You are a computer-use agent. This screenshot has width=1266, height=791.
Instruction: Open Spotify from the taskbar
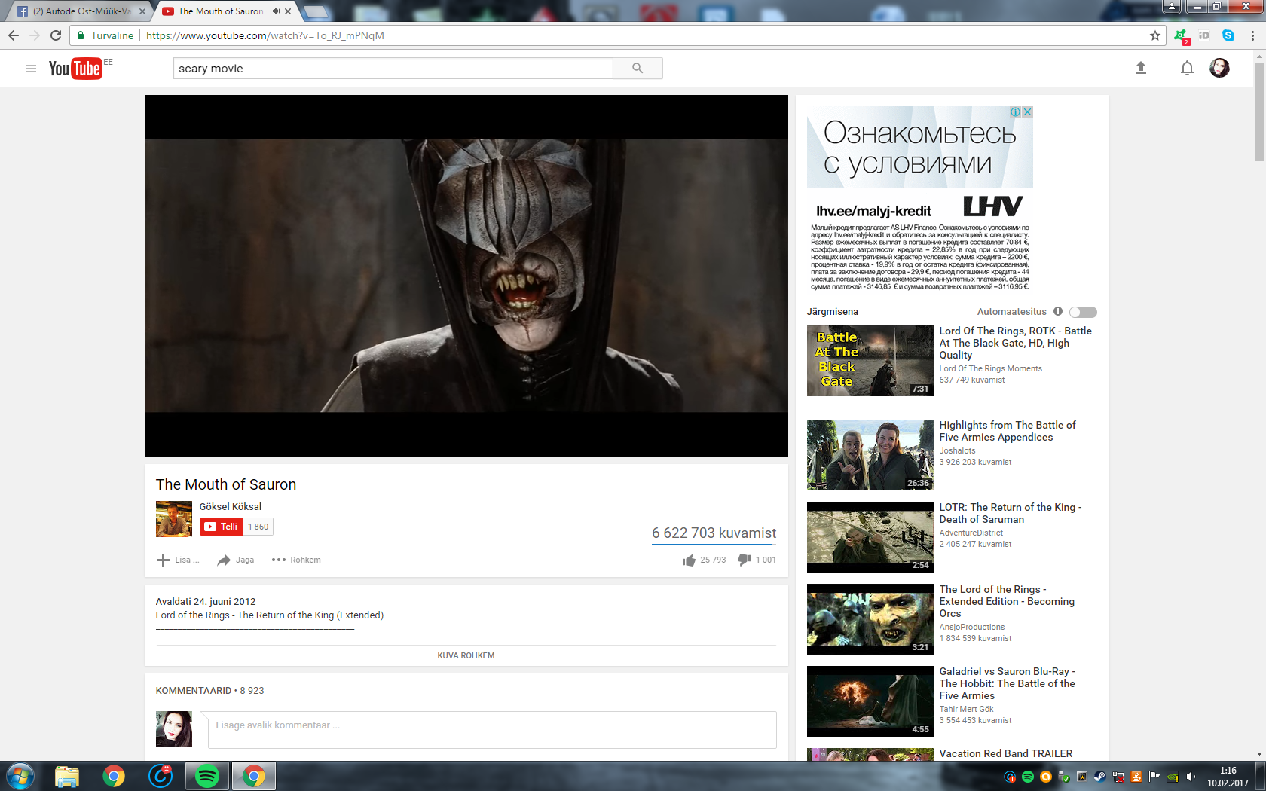207,776
